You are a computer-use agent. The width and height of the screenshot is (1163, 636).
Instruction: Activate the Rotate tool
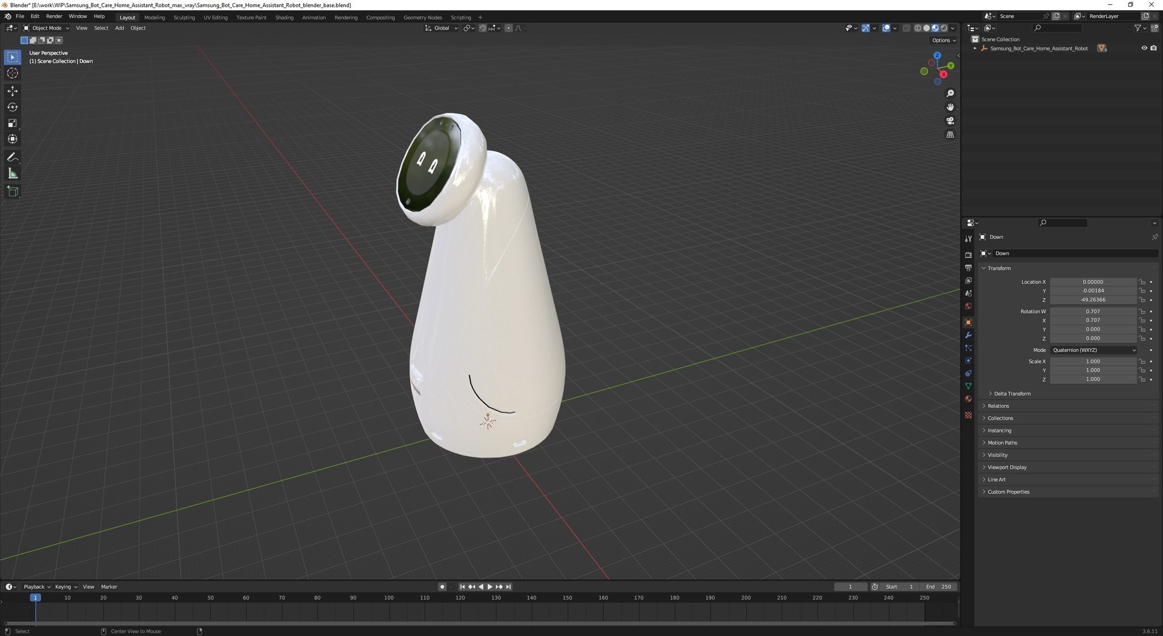coord(13,107)
